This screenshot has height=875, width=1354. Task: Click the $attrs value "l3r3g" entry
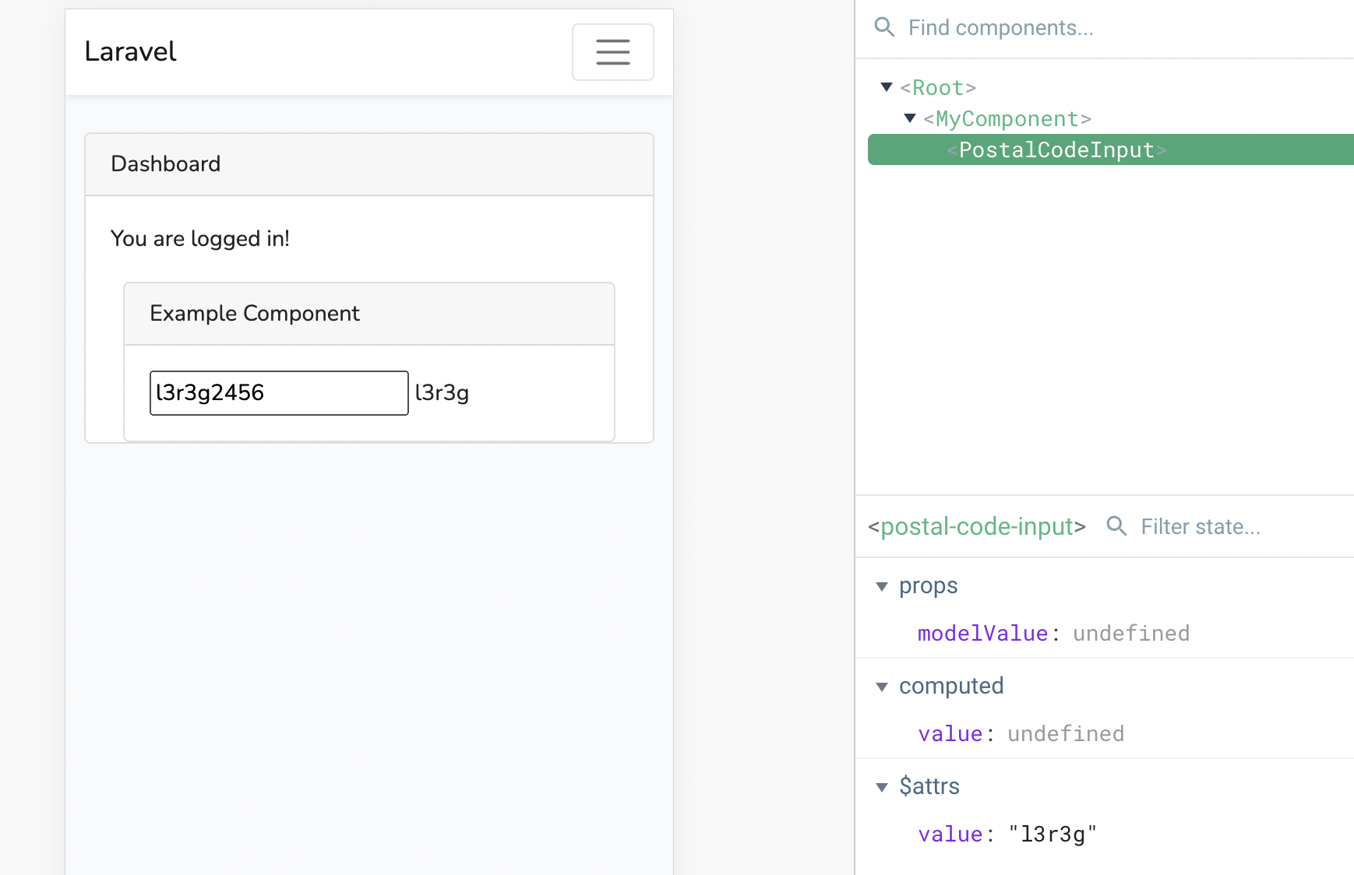[1007, 835]
